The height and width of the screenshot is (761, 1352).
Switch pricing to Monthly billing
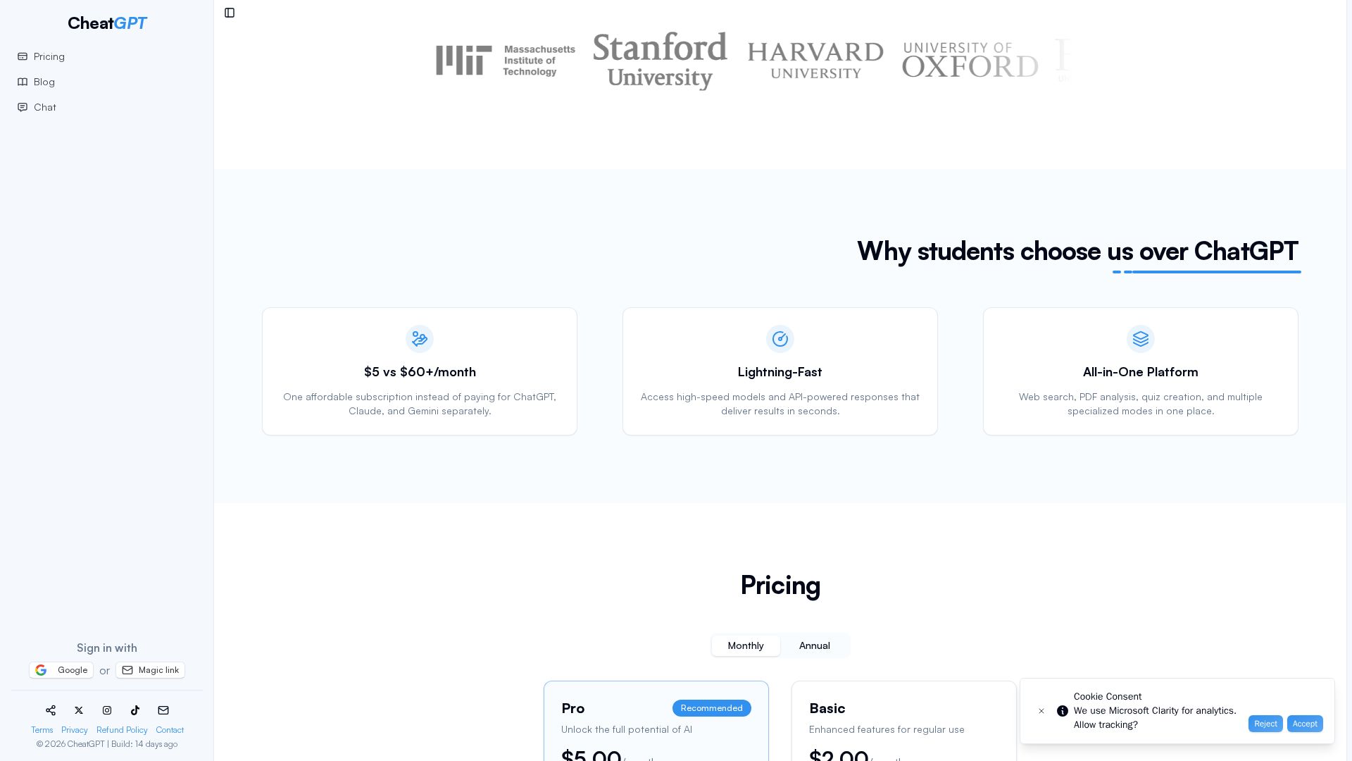click(x=745, y=645)
